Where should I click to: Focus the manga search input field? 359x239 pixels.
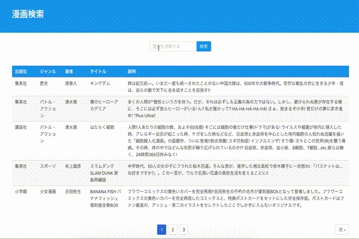(173, 47)
